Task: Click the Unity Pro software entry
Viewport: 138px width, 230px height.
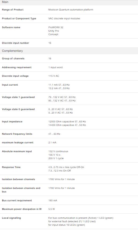Action: click(54, 31)
